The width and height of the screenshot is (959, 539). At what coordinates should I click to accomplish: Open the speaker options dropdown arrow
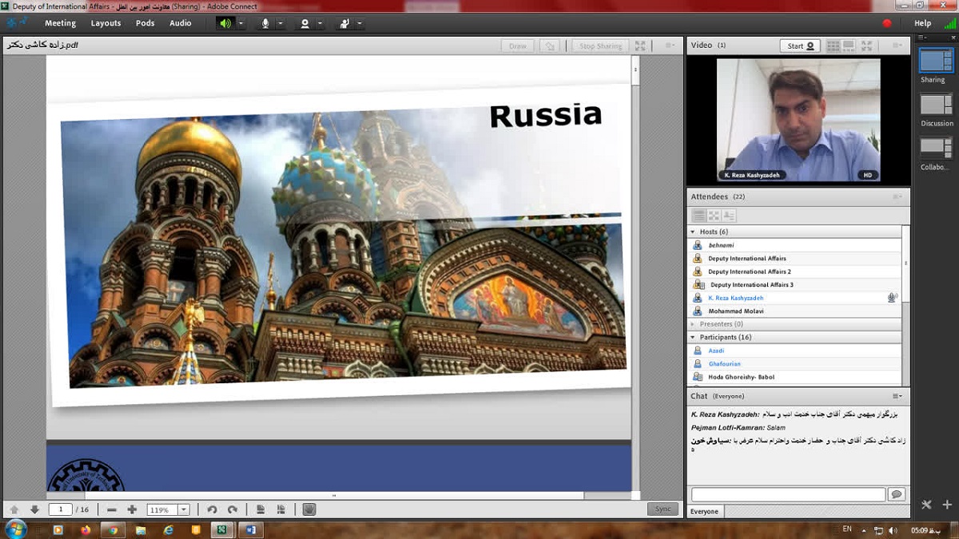[241, 23]
